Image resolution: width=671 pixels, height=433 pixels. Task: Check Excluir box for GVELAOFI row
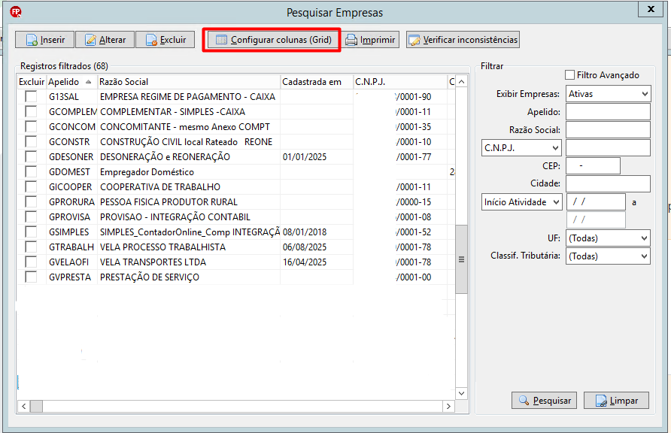click(x=31, y=262)
